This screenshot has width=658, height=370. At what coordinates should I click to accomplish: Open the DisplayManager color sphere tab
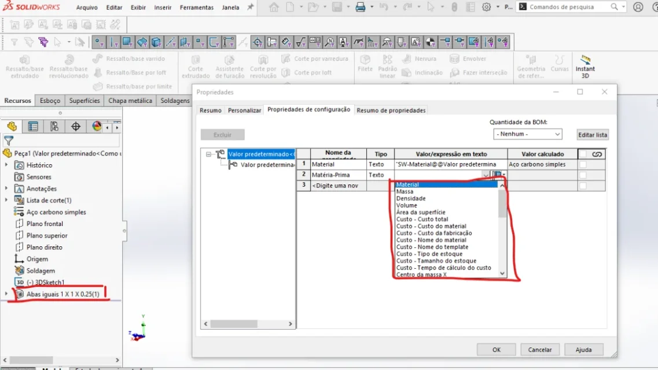(x=97, y=126)
